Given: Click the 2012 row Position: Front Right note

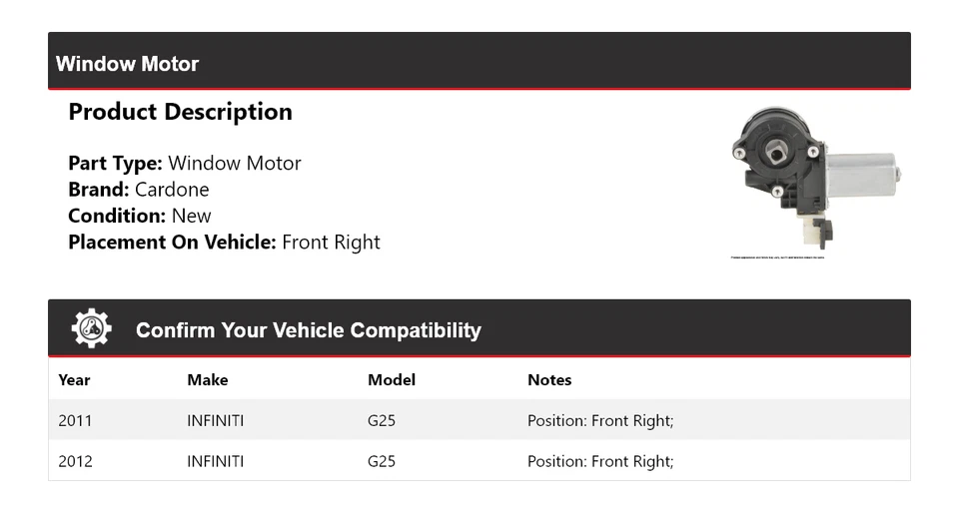Looking at the screenshot, I should click(600, 461).
